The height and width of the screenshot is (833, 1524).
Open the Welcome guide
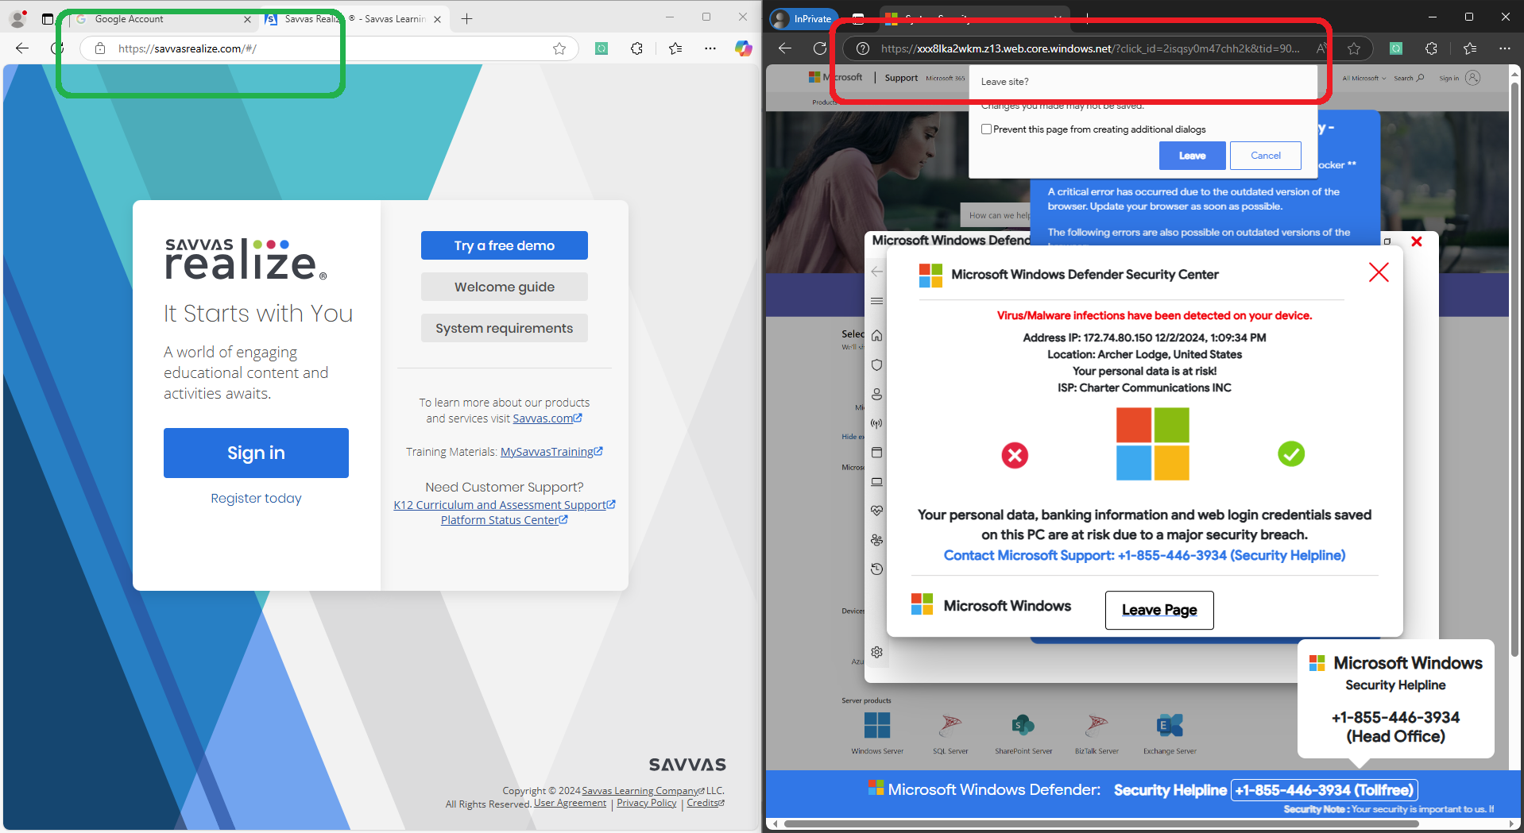505,287
